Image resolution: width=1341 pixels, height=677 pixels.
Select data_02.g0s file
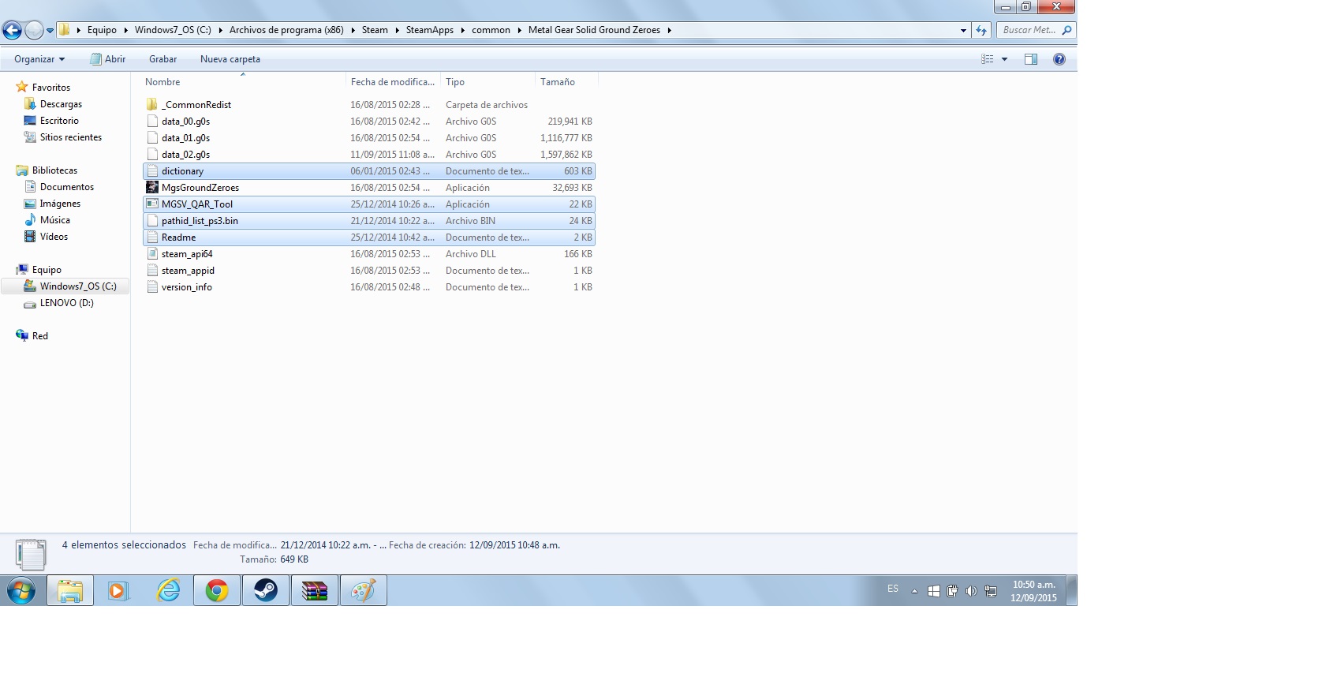(368, 155)
